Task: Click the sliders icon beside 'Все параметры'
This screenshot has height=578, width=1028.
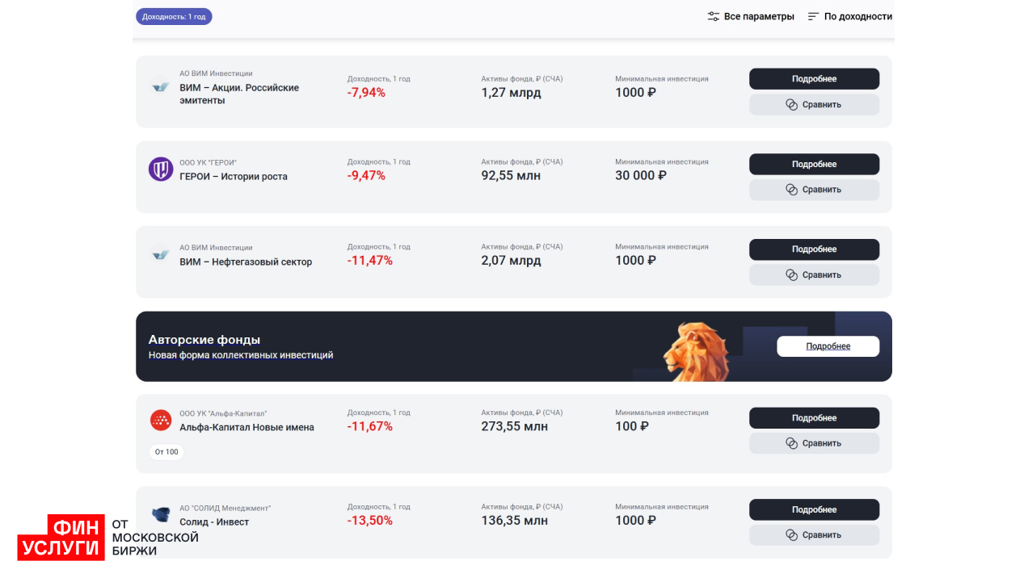Action: coord(714,16)
